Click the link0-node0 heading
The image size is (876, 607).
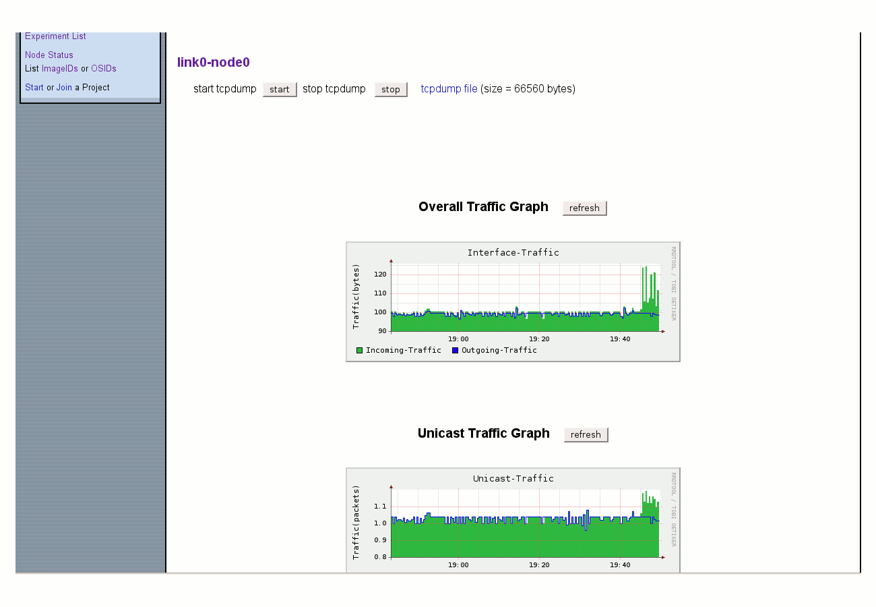coord(214,63)
